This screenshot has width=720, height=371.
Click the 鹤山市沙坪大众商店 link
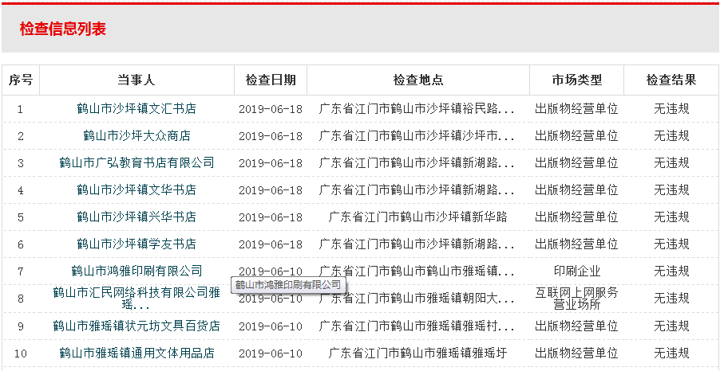[136, 136]
